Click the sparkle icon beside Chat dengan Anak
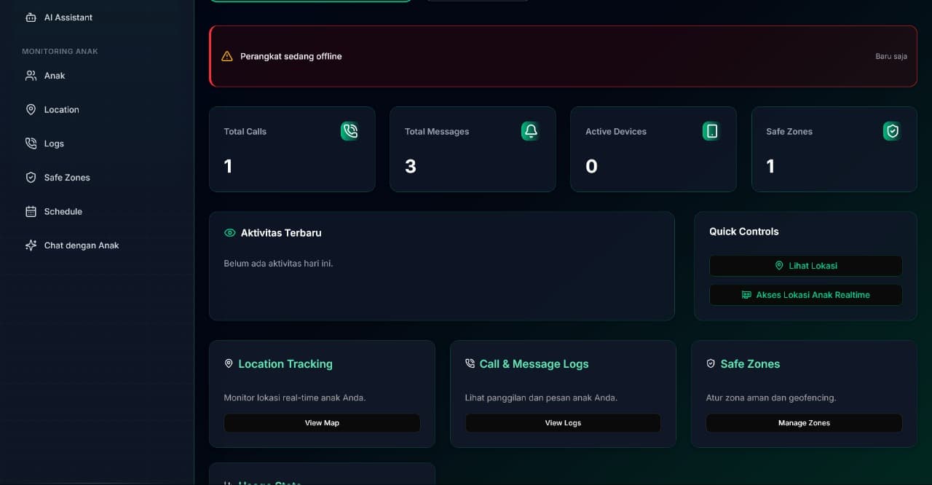The height and width of the screenshot is (485, 932). 30,245
